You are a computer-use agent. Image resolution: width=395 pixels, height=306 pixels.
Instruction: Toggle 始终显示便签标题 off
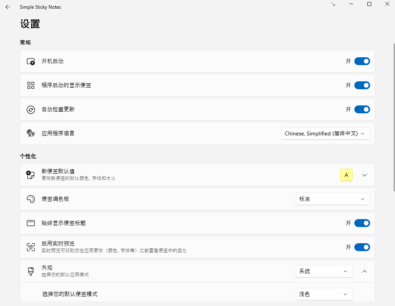(x=362, y=223)
